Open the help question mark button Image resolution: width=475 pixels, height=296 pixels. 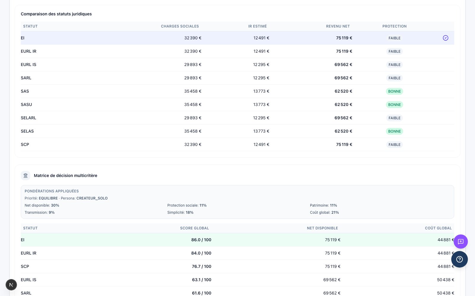click(459, 259)
